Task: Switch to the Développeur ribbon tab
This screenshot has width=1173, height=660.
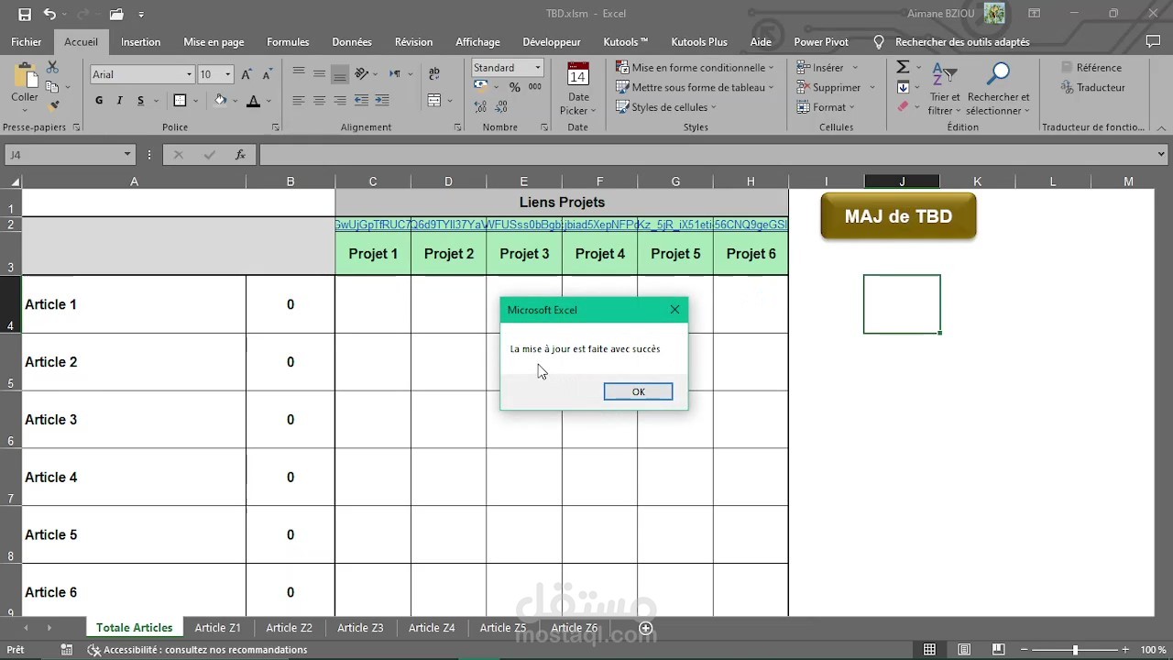Action: coord(552,42)
